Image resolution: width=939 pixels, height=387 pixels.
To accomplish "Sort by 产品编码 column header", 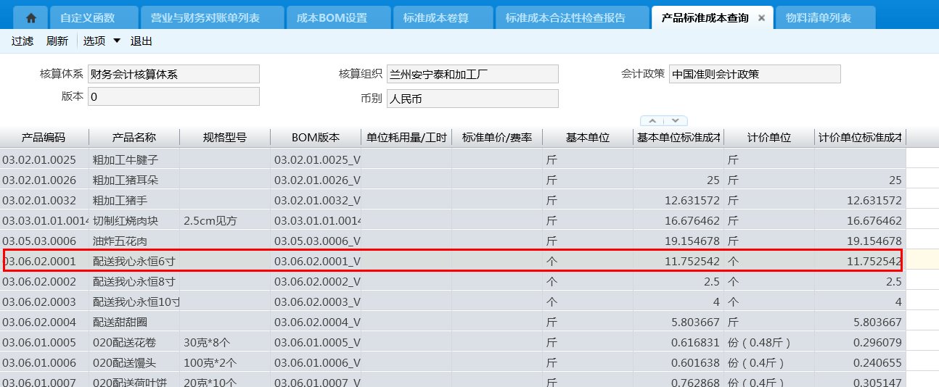I will pos(44,138).
